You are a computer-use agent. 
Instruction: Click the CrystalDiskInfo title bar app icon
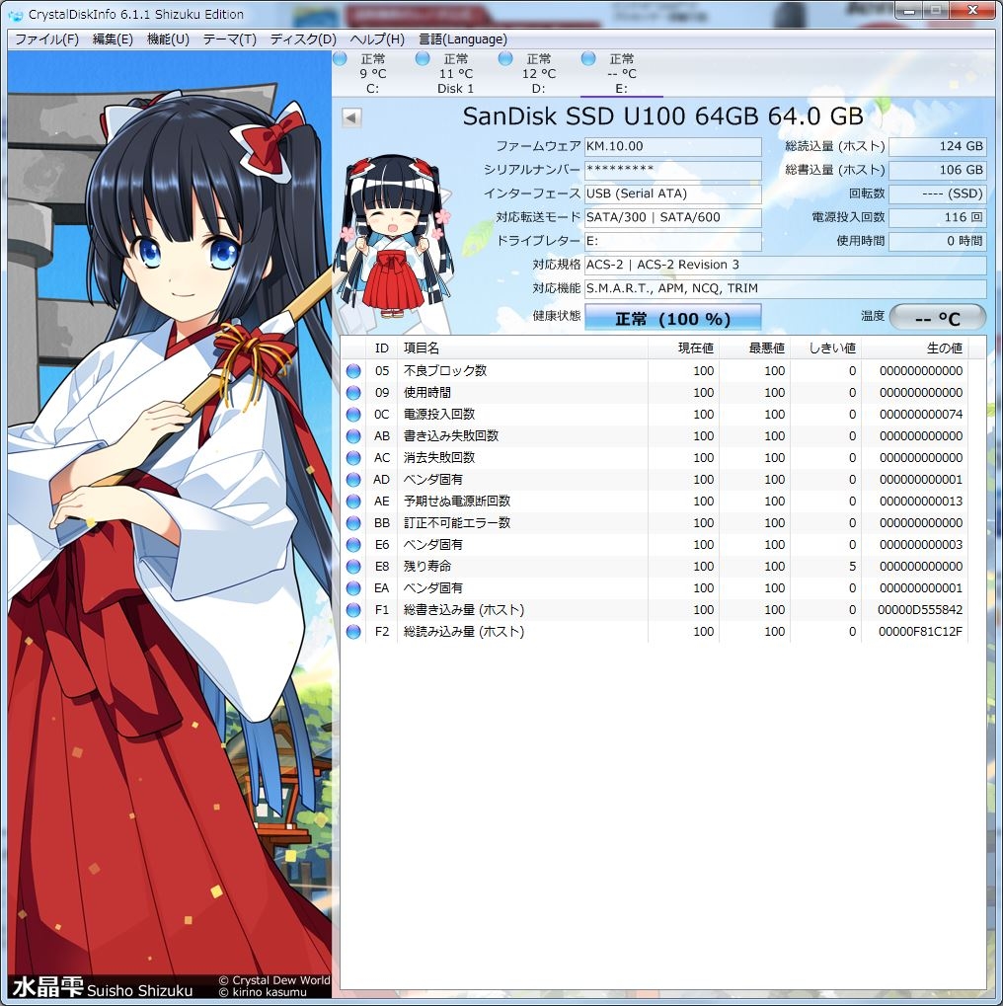coord(16,15)
